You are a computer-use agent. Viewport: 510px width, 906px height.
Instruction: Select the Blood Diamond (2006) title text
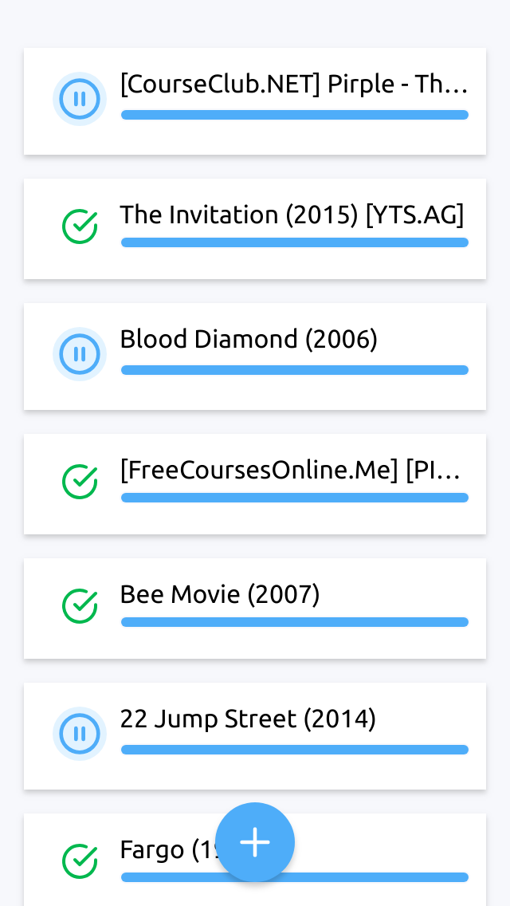[x=249, y=339]
